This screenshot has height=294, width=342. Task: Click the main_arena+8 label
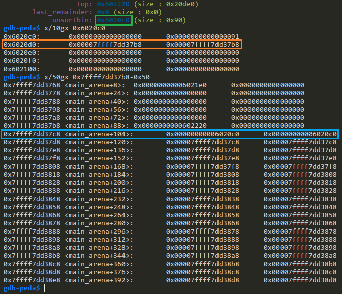point(95,85)
